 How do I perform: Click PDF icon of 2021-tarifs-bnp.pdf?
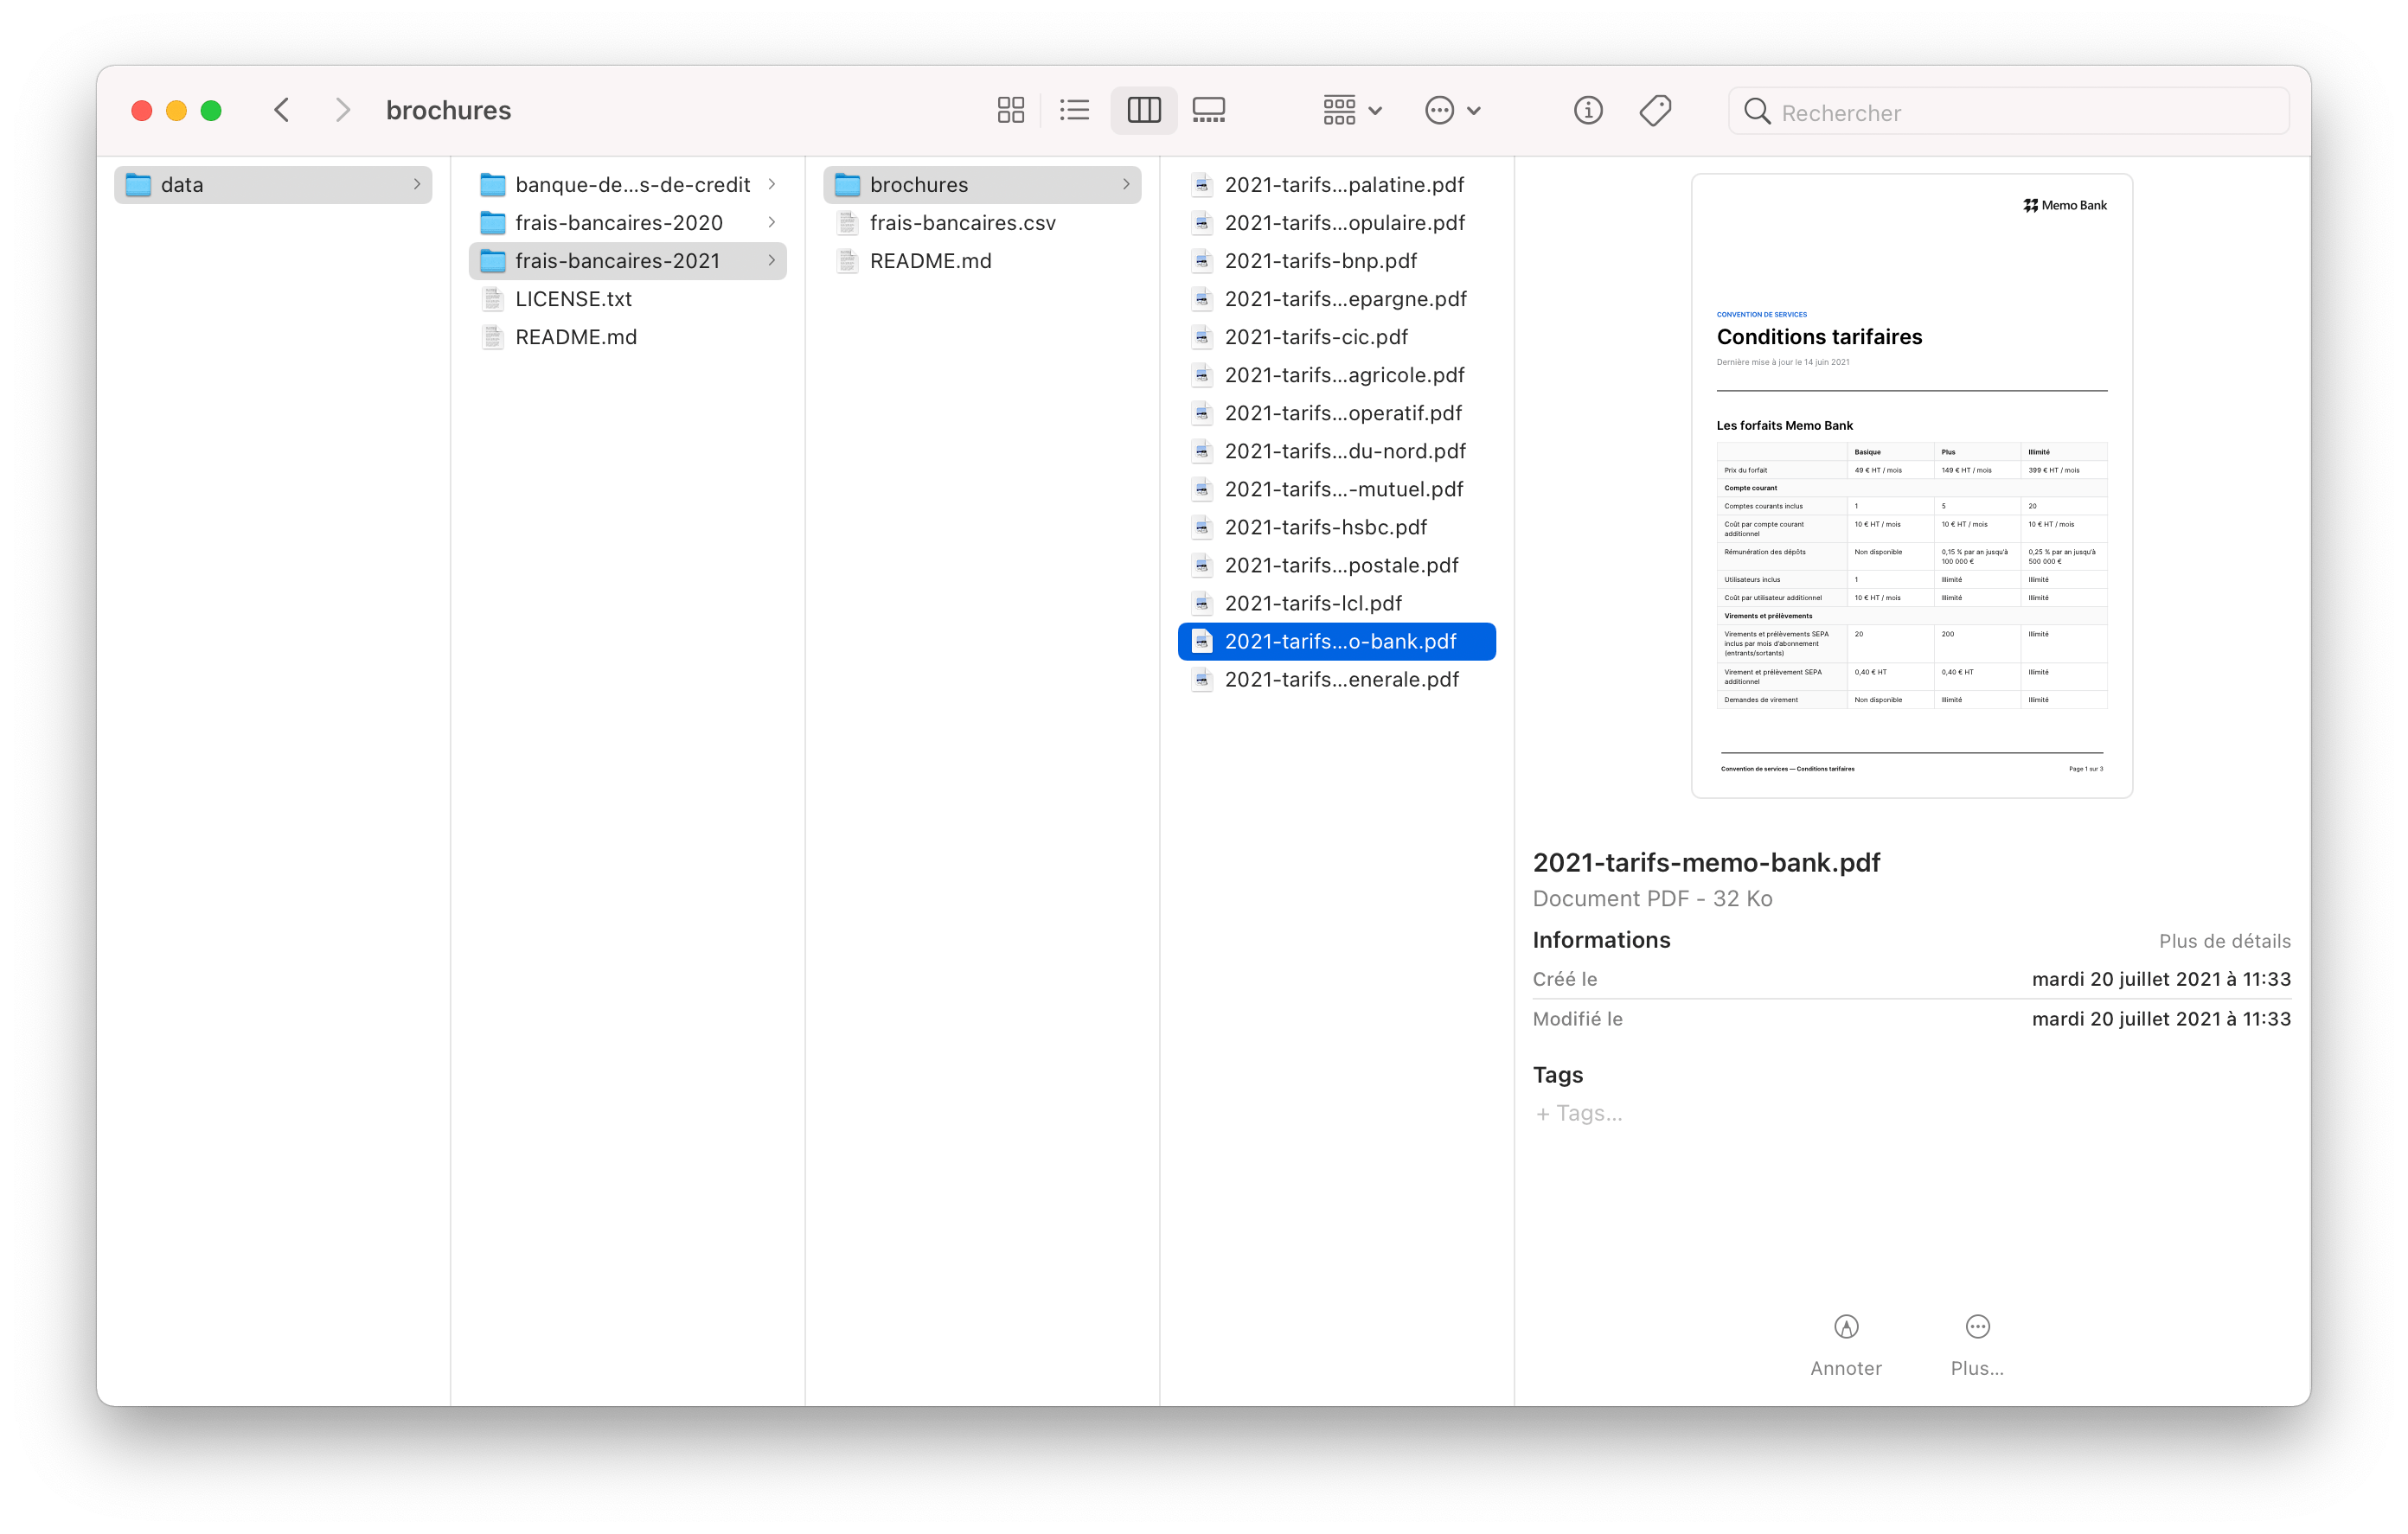pos(1202,261)
